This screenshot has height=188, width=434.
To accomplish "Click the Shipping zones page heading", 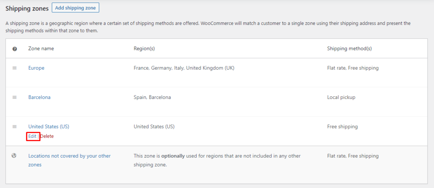I will coord(27,8).
